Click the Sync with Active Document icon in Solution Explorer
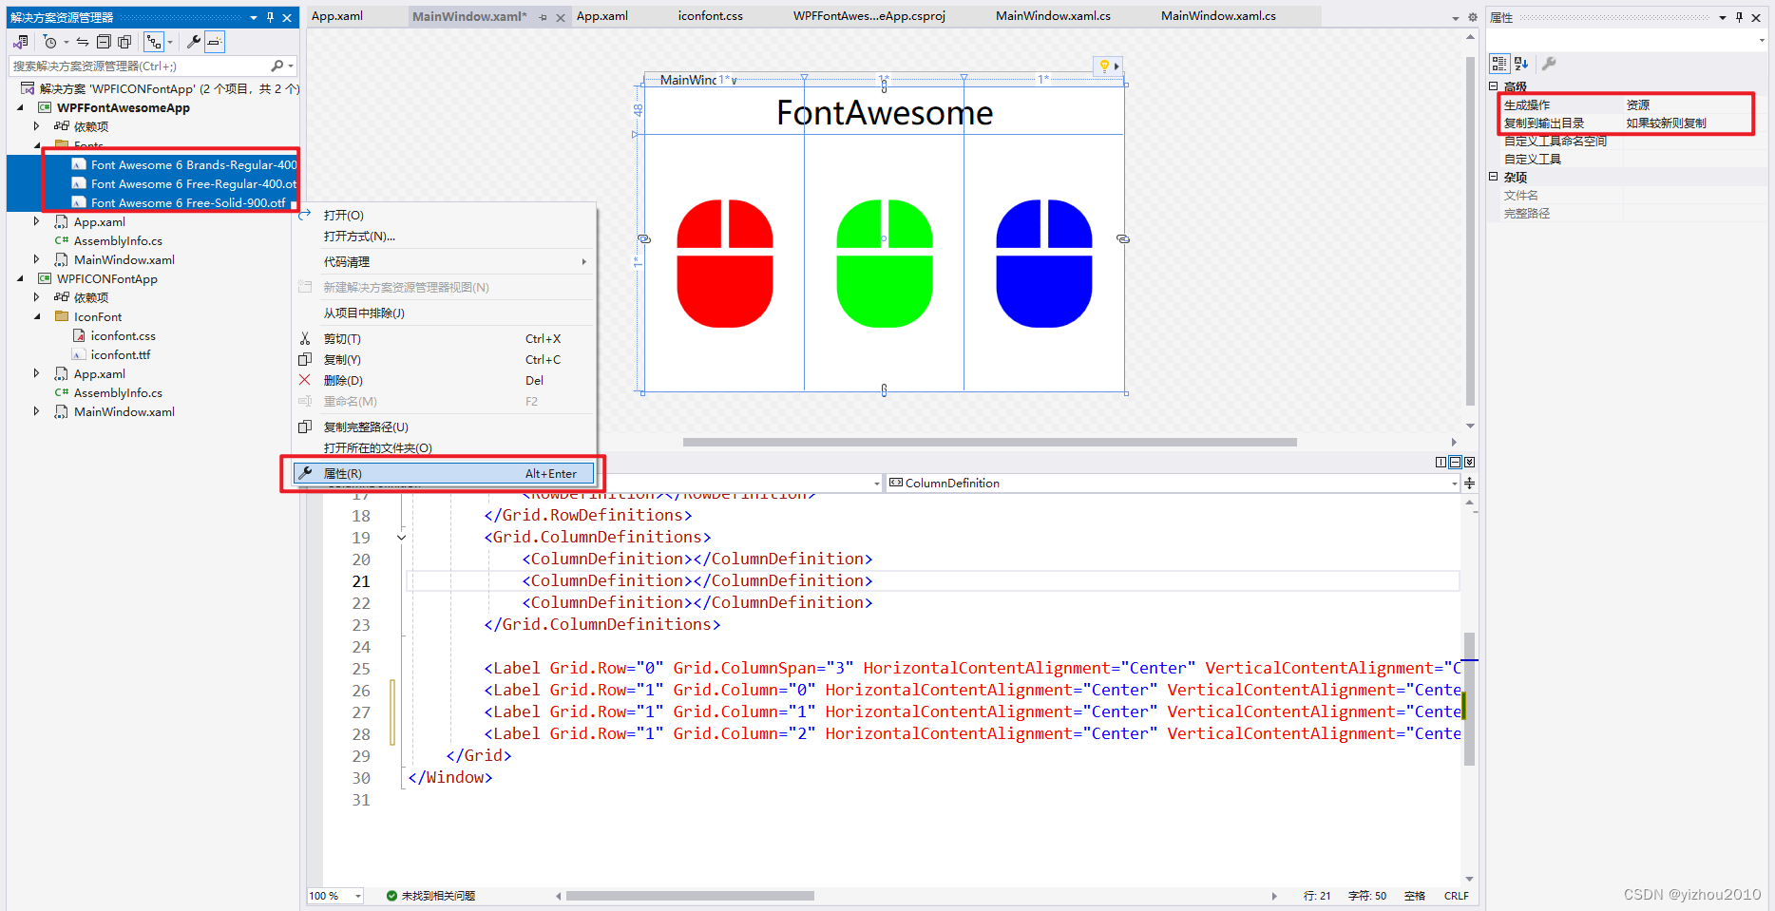1775x911 pixels. pyautogui.click(x=83, y=42)
